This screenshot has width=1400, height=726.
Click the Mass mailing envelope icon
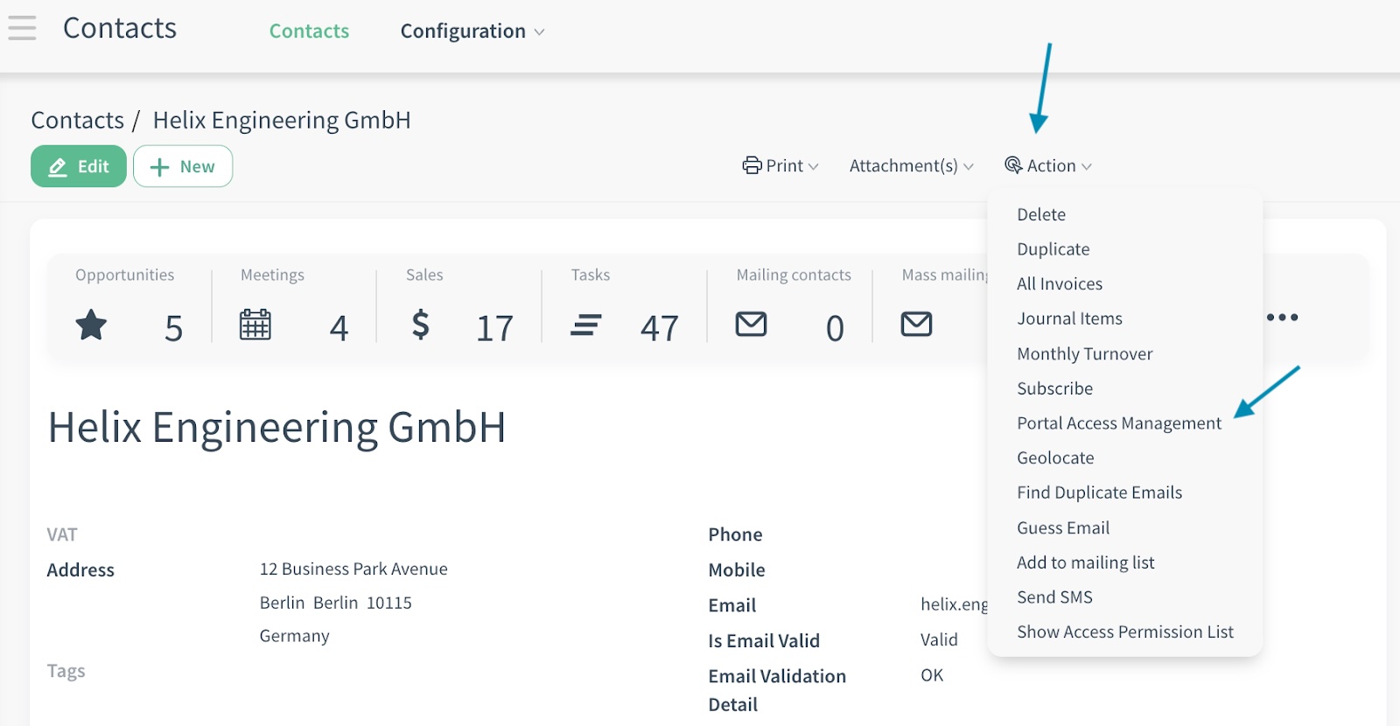click(x=916, y=325)
